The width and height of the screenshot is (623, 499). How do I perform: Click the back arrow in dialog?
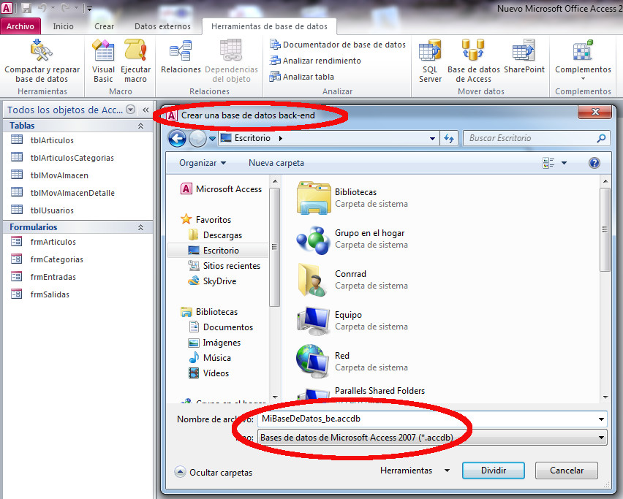coord(177,139)
